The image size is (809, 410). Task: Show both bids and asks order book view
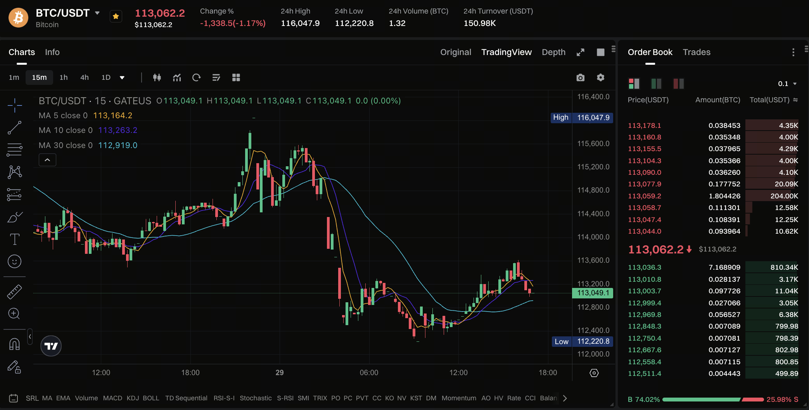634,83
